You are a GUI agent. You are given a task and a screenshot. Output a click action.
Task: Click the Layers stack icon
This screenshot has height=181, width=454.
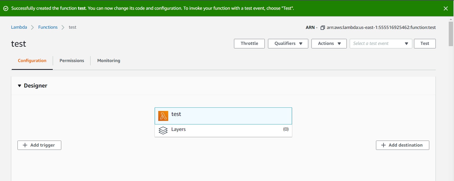[x=163, y=130]
